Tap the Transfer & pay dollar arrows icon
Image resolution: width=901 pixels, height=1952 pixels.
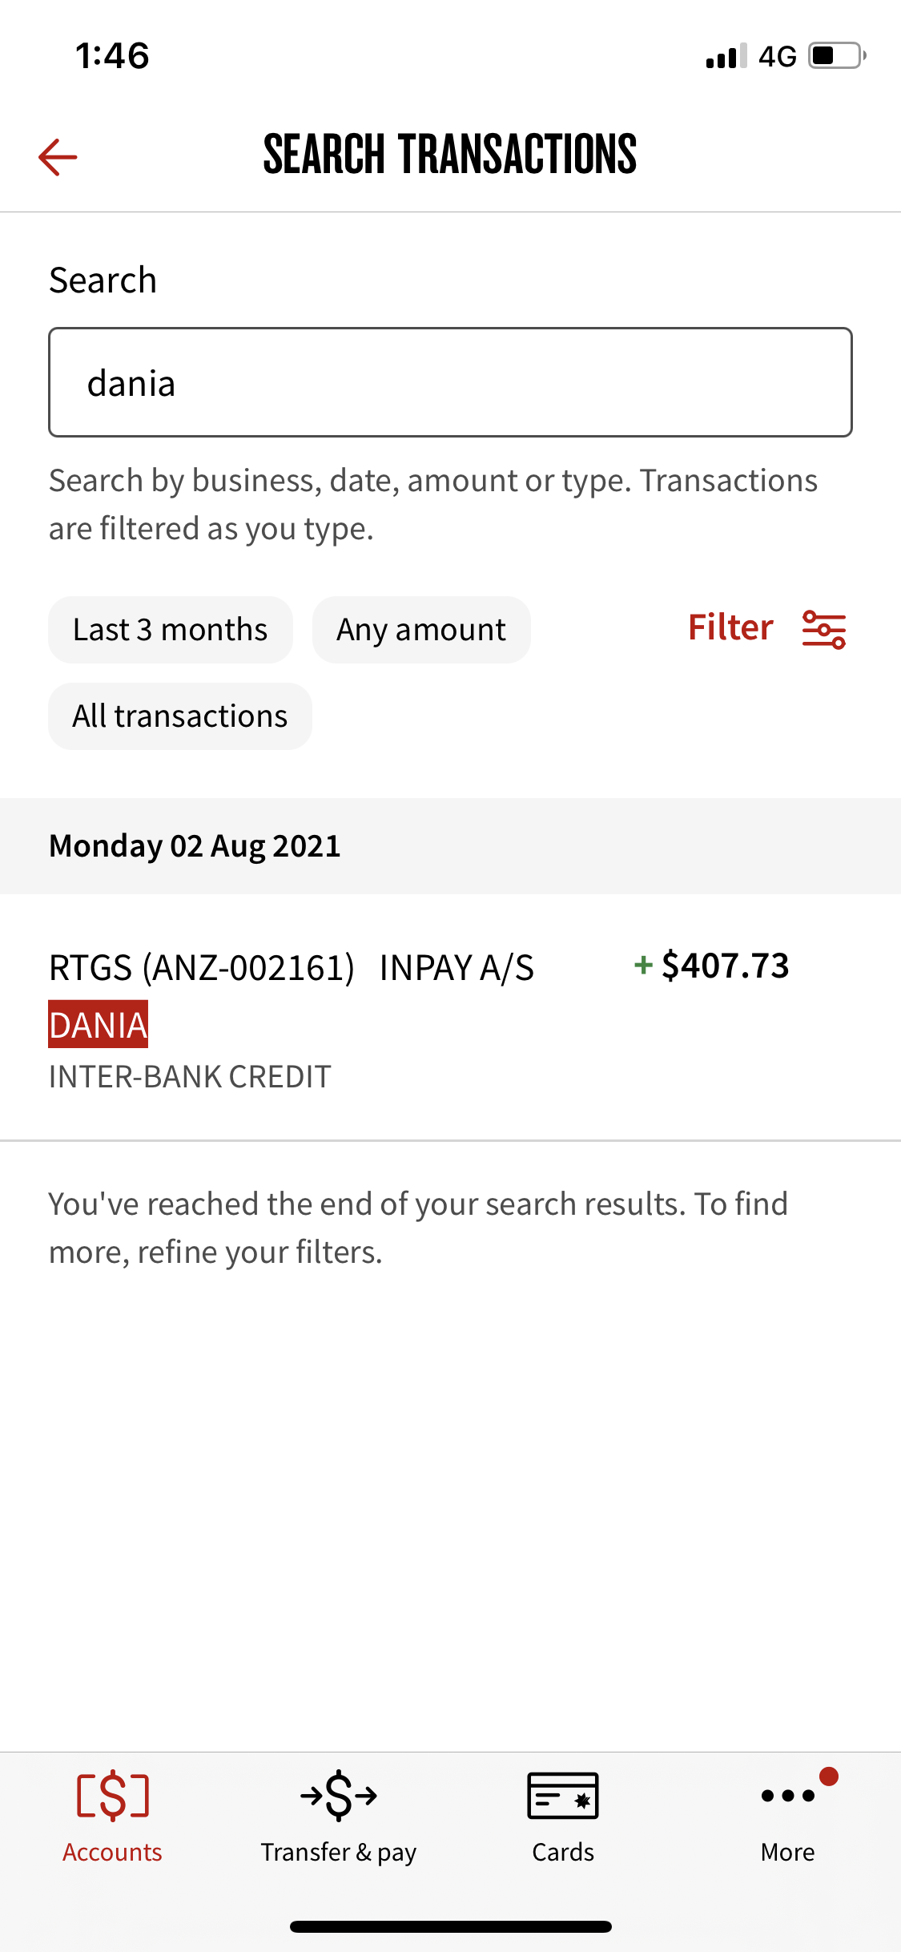(339, 1796)
